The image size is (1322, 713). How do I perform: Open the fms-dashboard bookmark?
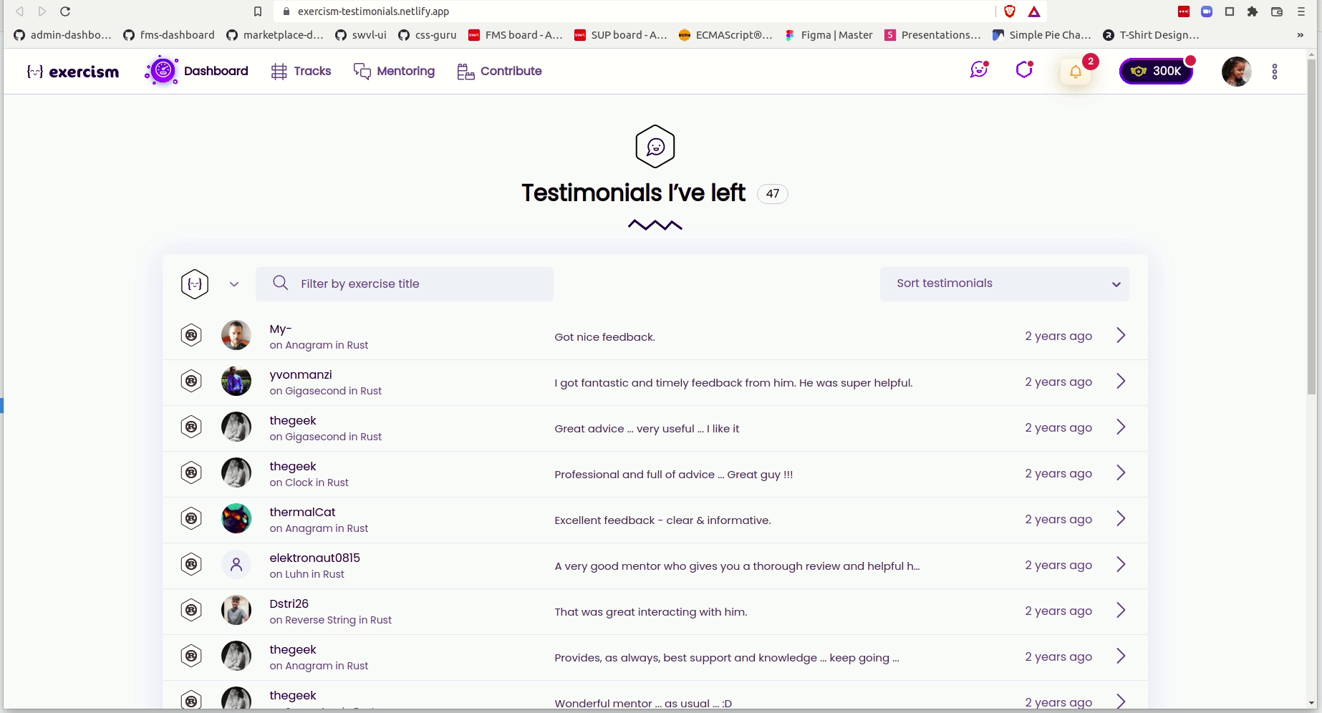[x=169, y=35]
